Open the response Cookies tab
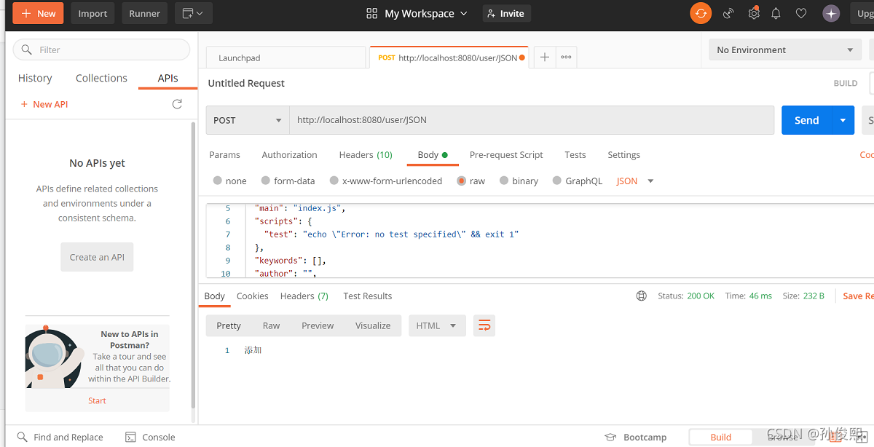The width and height of the screenshot is (874, 447). tap(252, 296)
